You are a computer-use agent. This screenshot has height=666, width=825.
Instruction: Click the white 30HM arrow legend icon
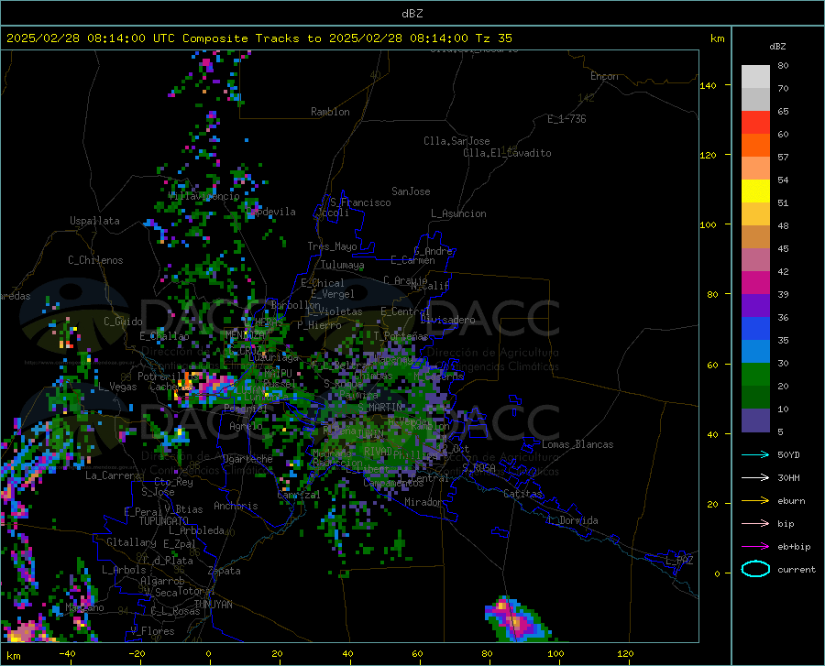pos(755,477)
